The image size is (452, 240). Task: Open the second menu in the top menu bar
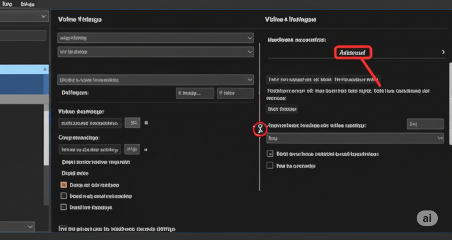pyautogui.click(x=28, y=4)
